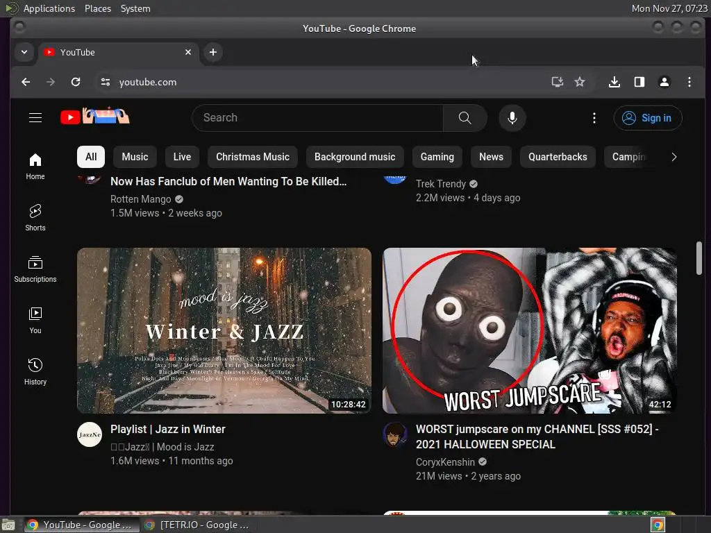Viewport: 711px width, 533px height.
Task: Select the Gaming filter chip
Action: [x=437, y=157]
